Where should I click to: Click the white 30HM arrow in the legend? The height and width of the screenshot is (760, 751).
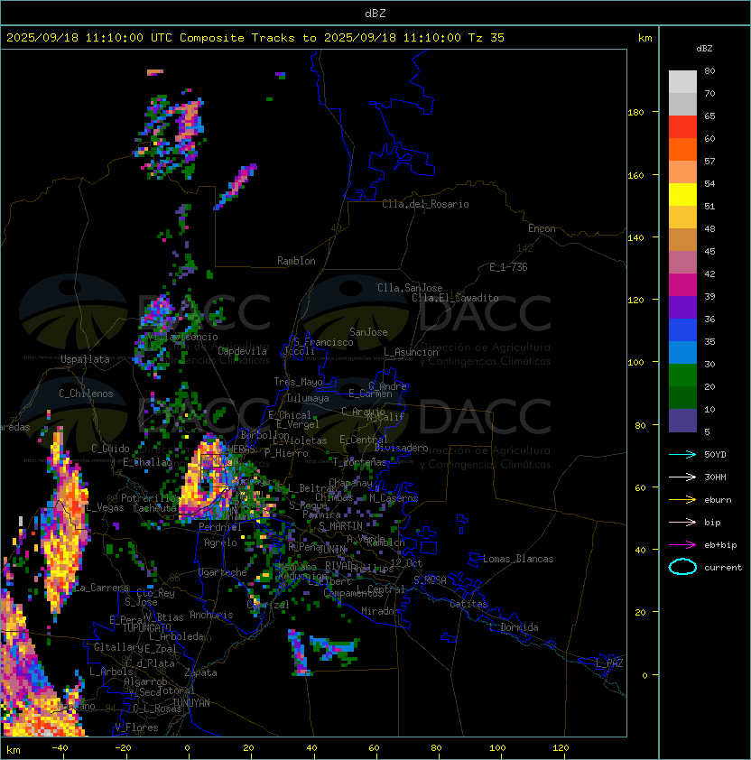click(x=682, y=477)
